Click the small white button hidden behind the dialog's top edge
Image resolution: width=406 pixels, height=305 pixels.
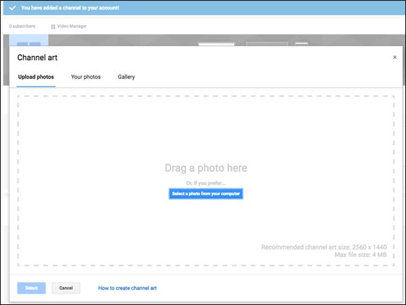[301, 44]
